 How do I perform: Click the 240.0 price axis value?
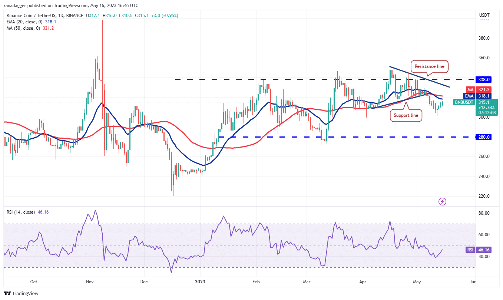484,177
